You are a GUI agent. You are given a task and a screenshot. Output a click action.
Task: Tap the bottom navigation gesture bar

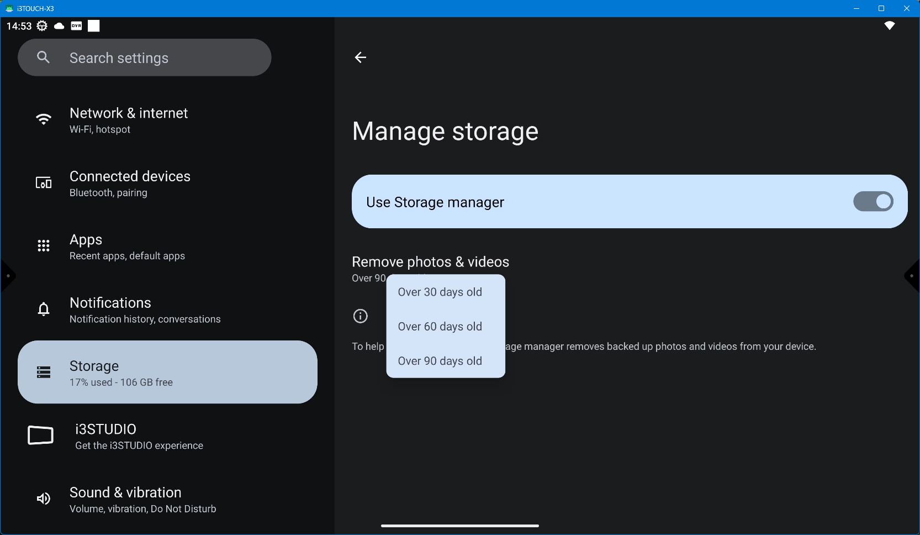(x=459, y=526)
